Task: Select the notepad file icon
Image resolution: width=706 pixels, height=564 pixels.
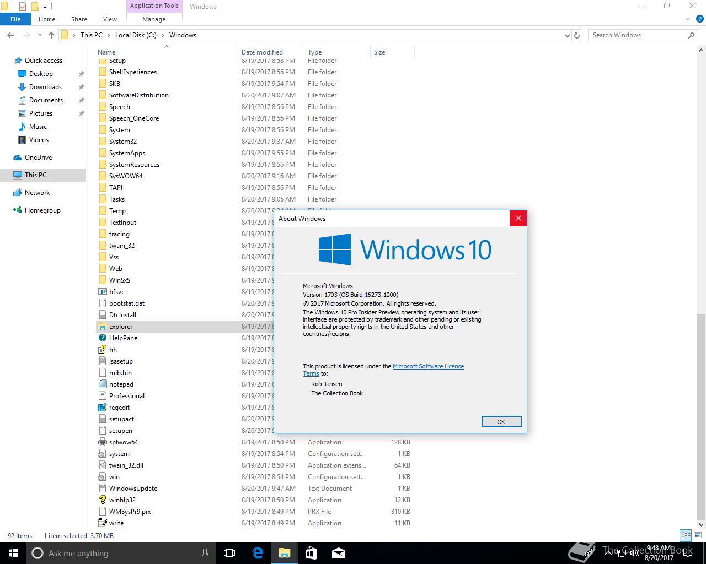Action: tap(102, 384)
